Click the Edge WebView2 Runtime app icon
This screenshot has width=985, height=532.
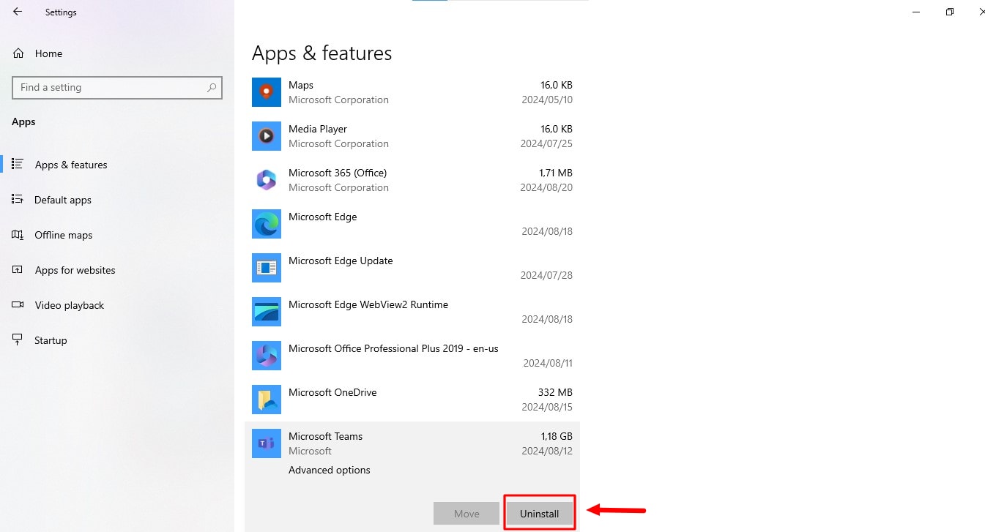click(267, 312)
